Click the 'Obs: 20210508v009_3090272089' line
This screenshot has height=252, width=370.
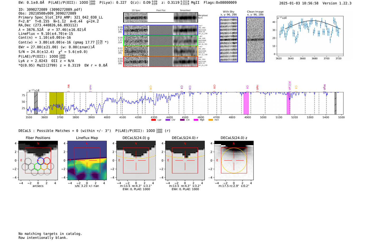[x=47, y=13]
